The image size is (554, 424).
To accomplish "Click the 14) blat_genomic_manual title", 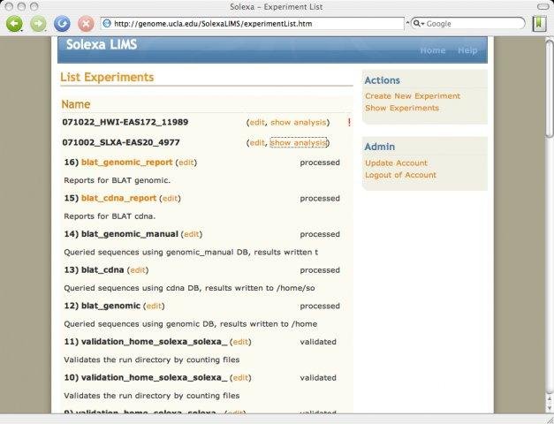I will click(x=121, y=234).
